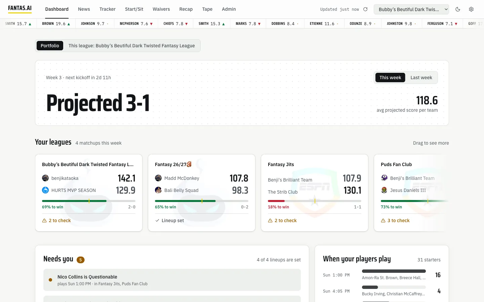Click the football emoji on Fantasy 26/27

pyautogui.click(x=189, y=164)
